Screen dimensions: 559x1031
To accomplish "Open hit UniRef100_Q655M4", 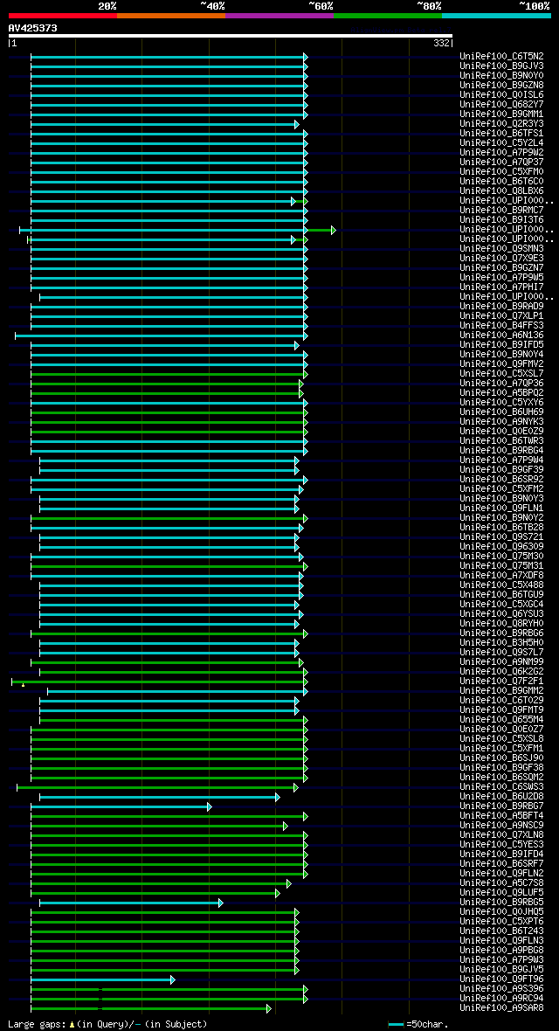I will point(501,720).
